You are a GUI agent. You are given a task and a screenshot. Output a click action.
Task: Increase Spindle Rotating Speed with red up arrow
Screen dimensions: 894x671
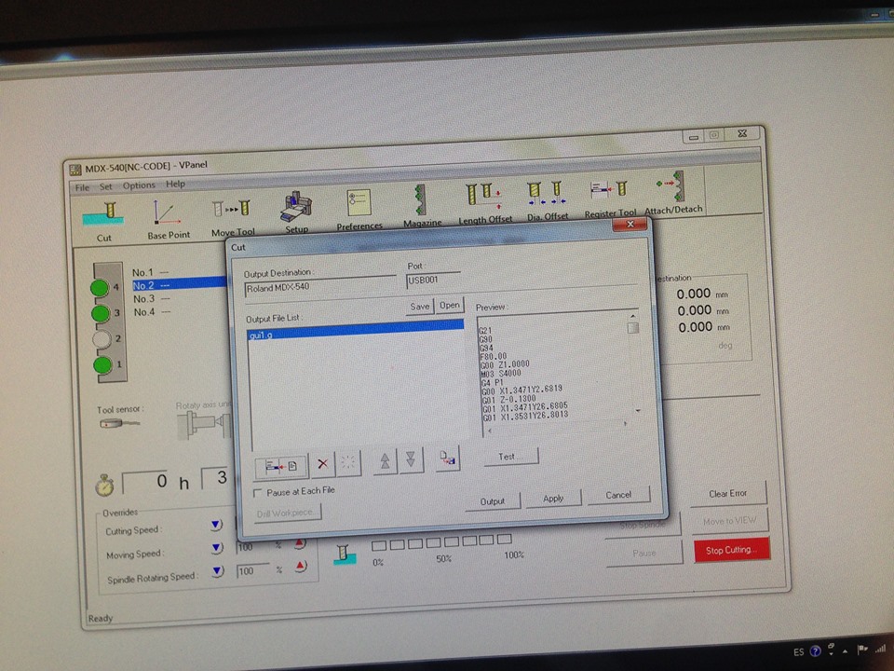click(x=301, y=566)
